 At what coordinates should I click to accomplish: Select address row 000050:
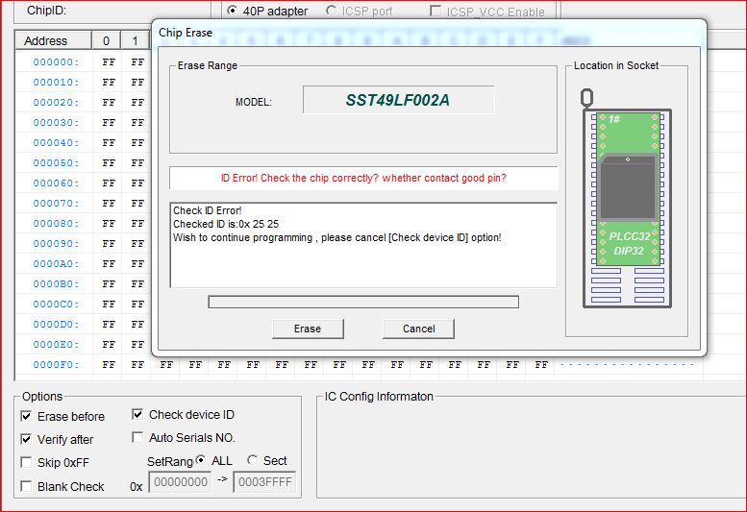(56, 162)
